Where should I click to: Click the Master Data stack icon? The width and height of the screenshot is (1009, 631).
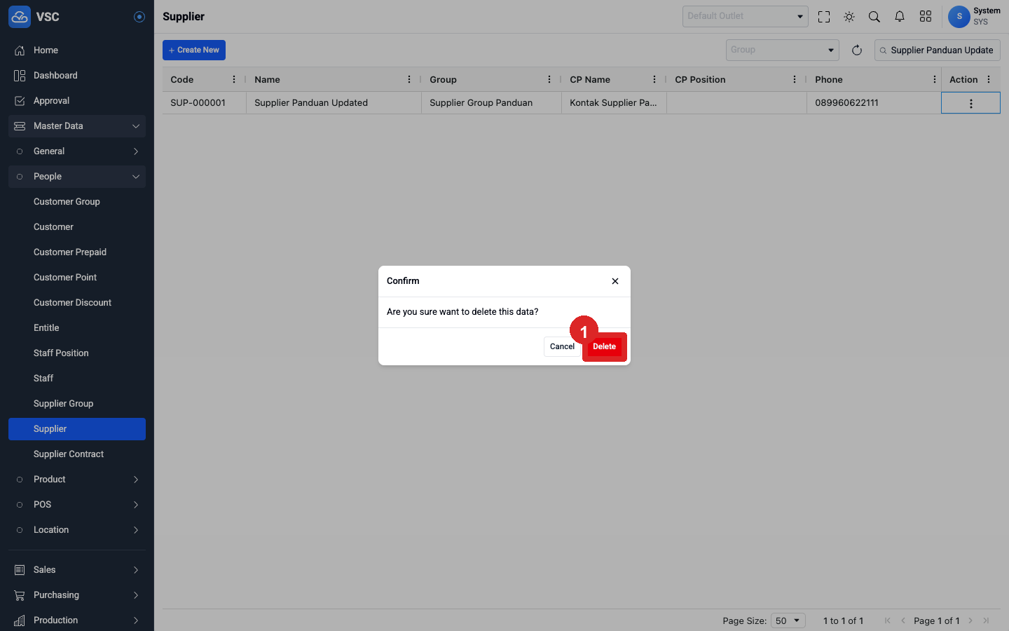[x=20, y=126]
